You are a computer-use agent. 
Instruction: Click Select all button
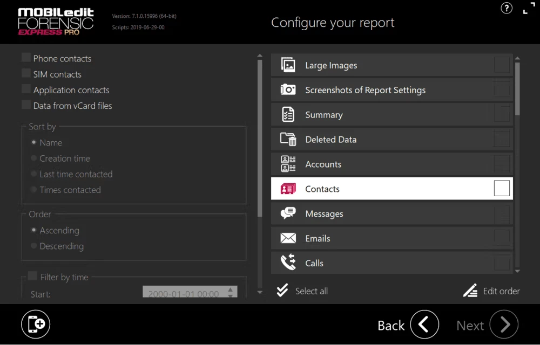coord(303,291)
